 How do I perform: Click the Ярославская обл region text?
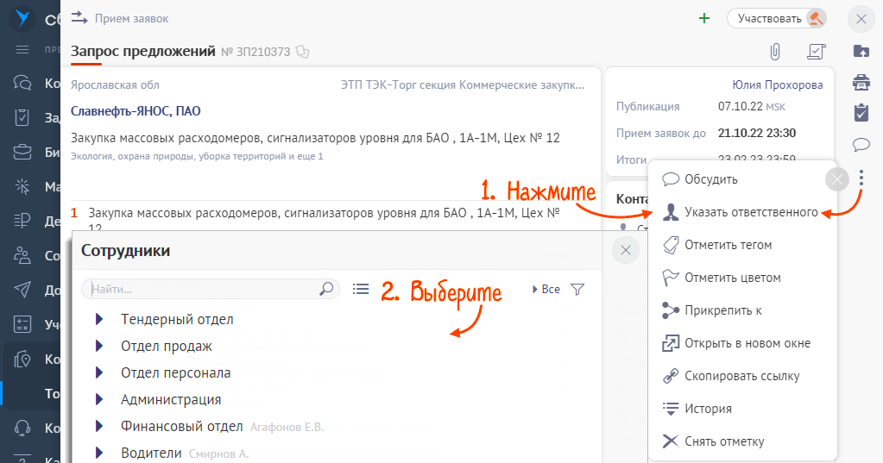pos(115,85)
